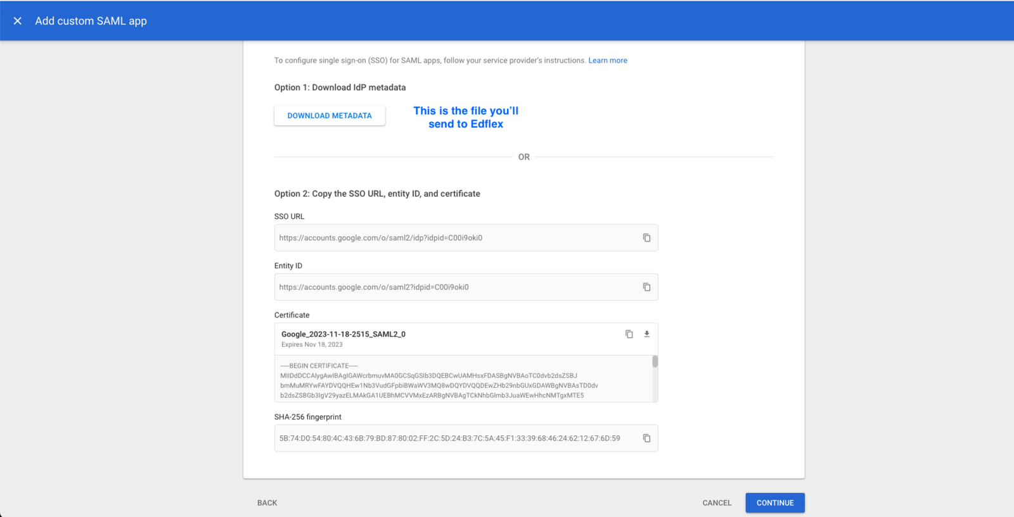Copy the certificate contents icon

[x=629, y=334]
